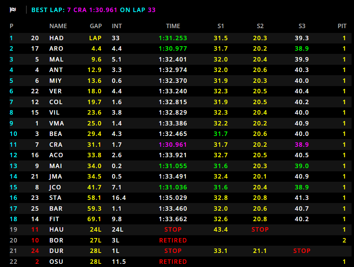The height and width of the screenshot is (267, 354).
Task: Select race leader HAD's driver name
Action: [x=56, y=38]
